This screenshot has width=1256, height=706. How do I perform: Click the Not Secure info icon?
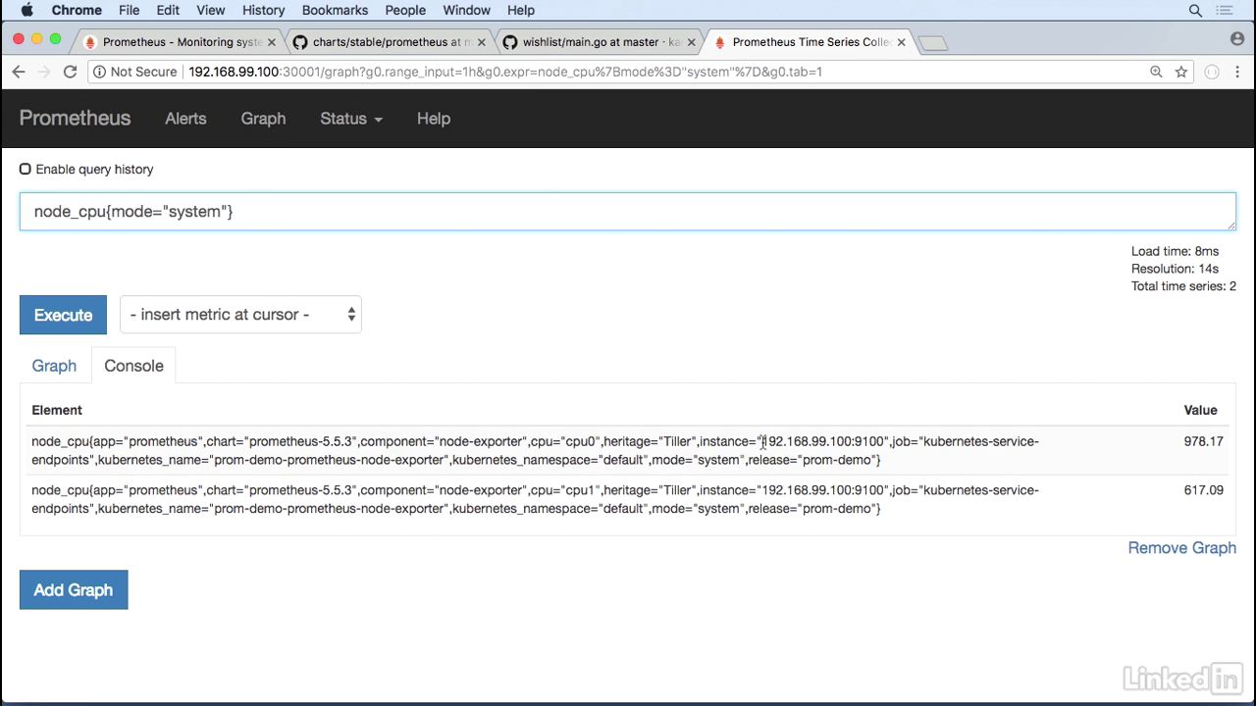(x=99, y=72)
